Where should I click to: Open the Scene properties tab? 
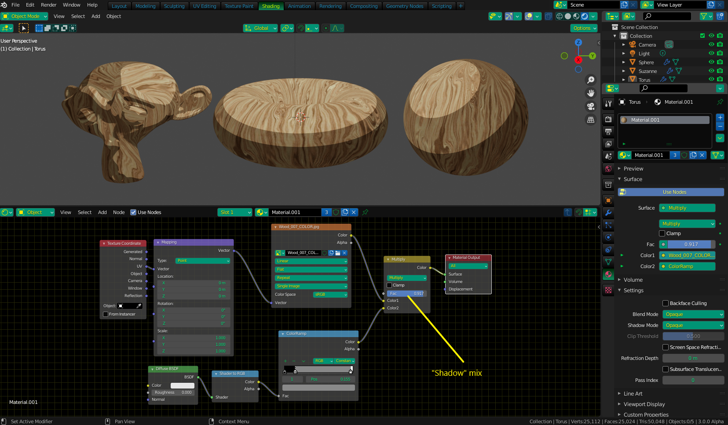click(608, 156)
